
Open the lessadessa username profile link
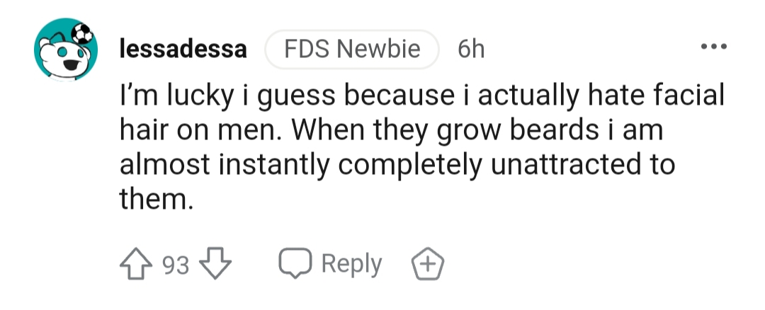point(183,50)
